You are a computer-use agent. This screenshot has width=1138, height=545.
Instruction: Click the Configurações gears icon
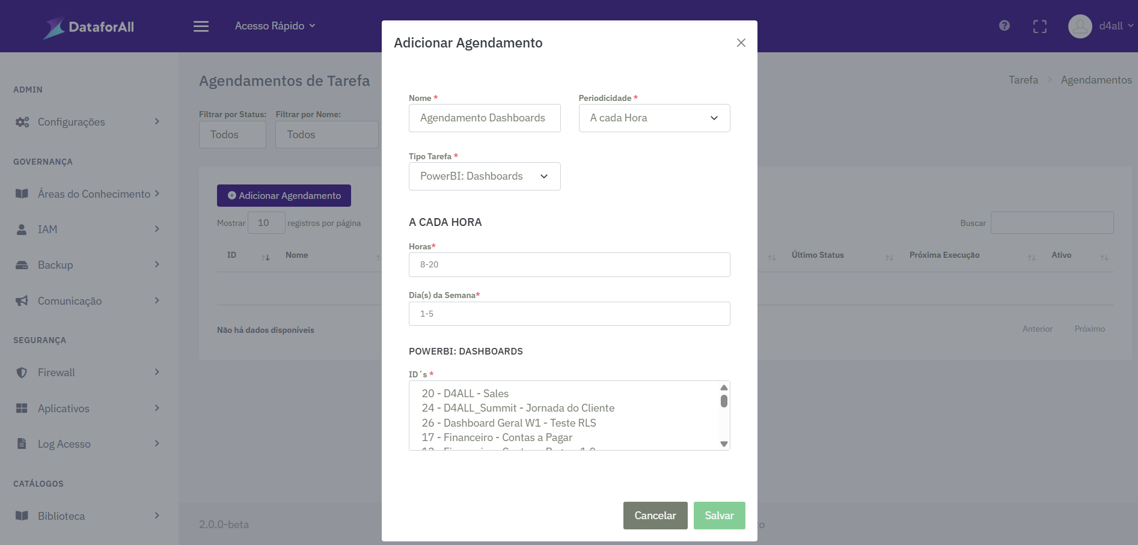pyautogui.click(x=22, y=122)
